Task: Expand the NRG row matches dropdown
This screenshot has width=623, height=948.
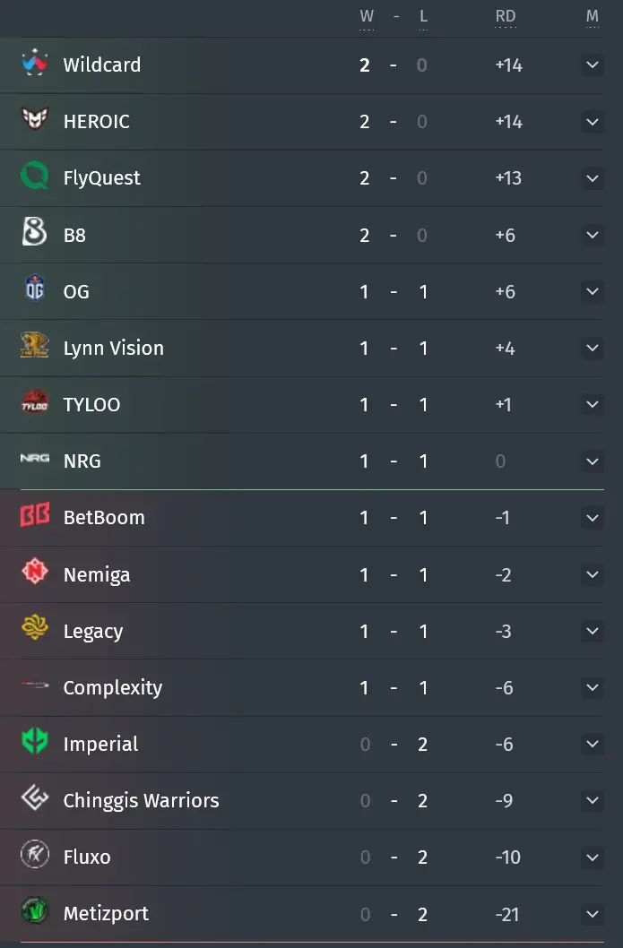Action: (593, 461)
